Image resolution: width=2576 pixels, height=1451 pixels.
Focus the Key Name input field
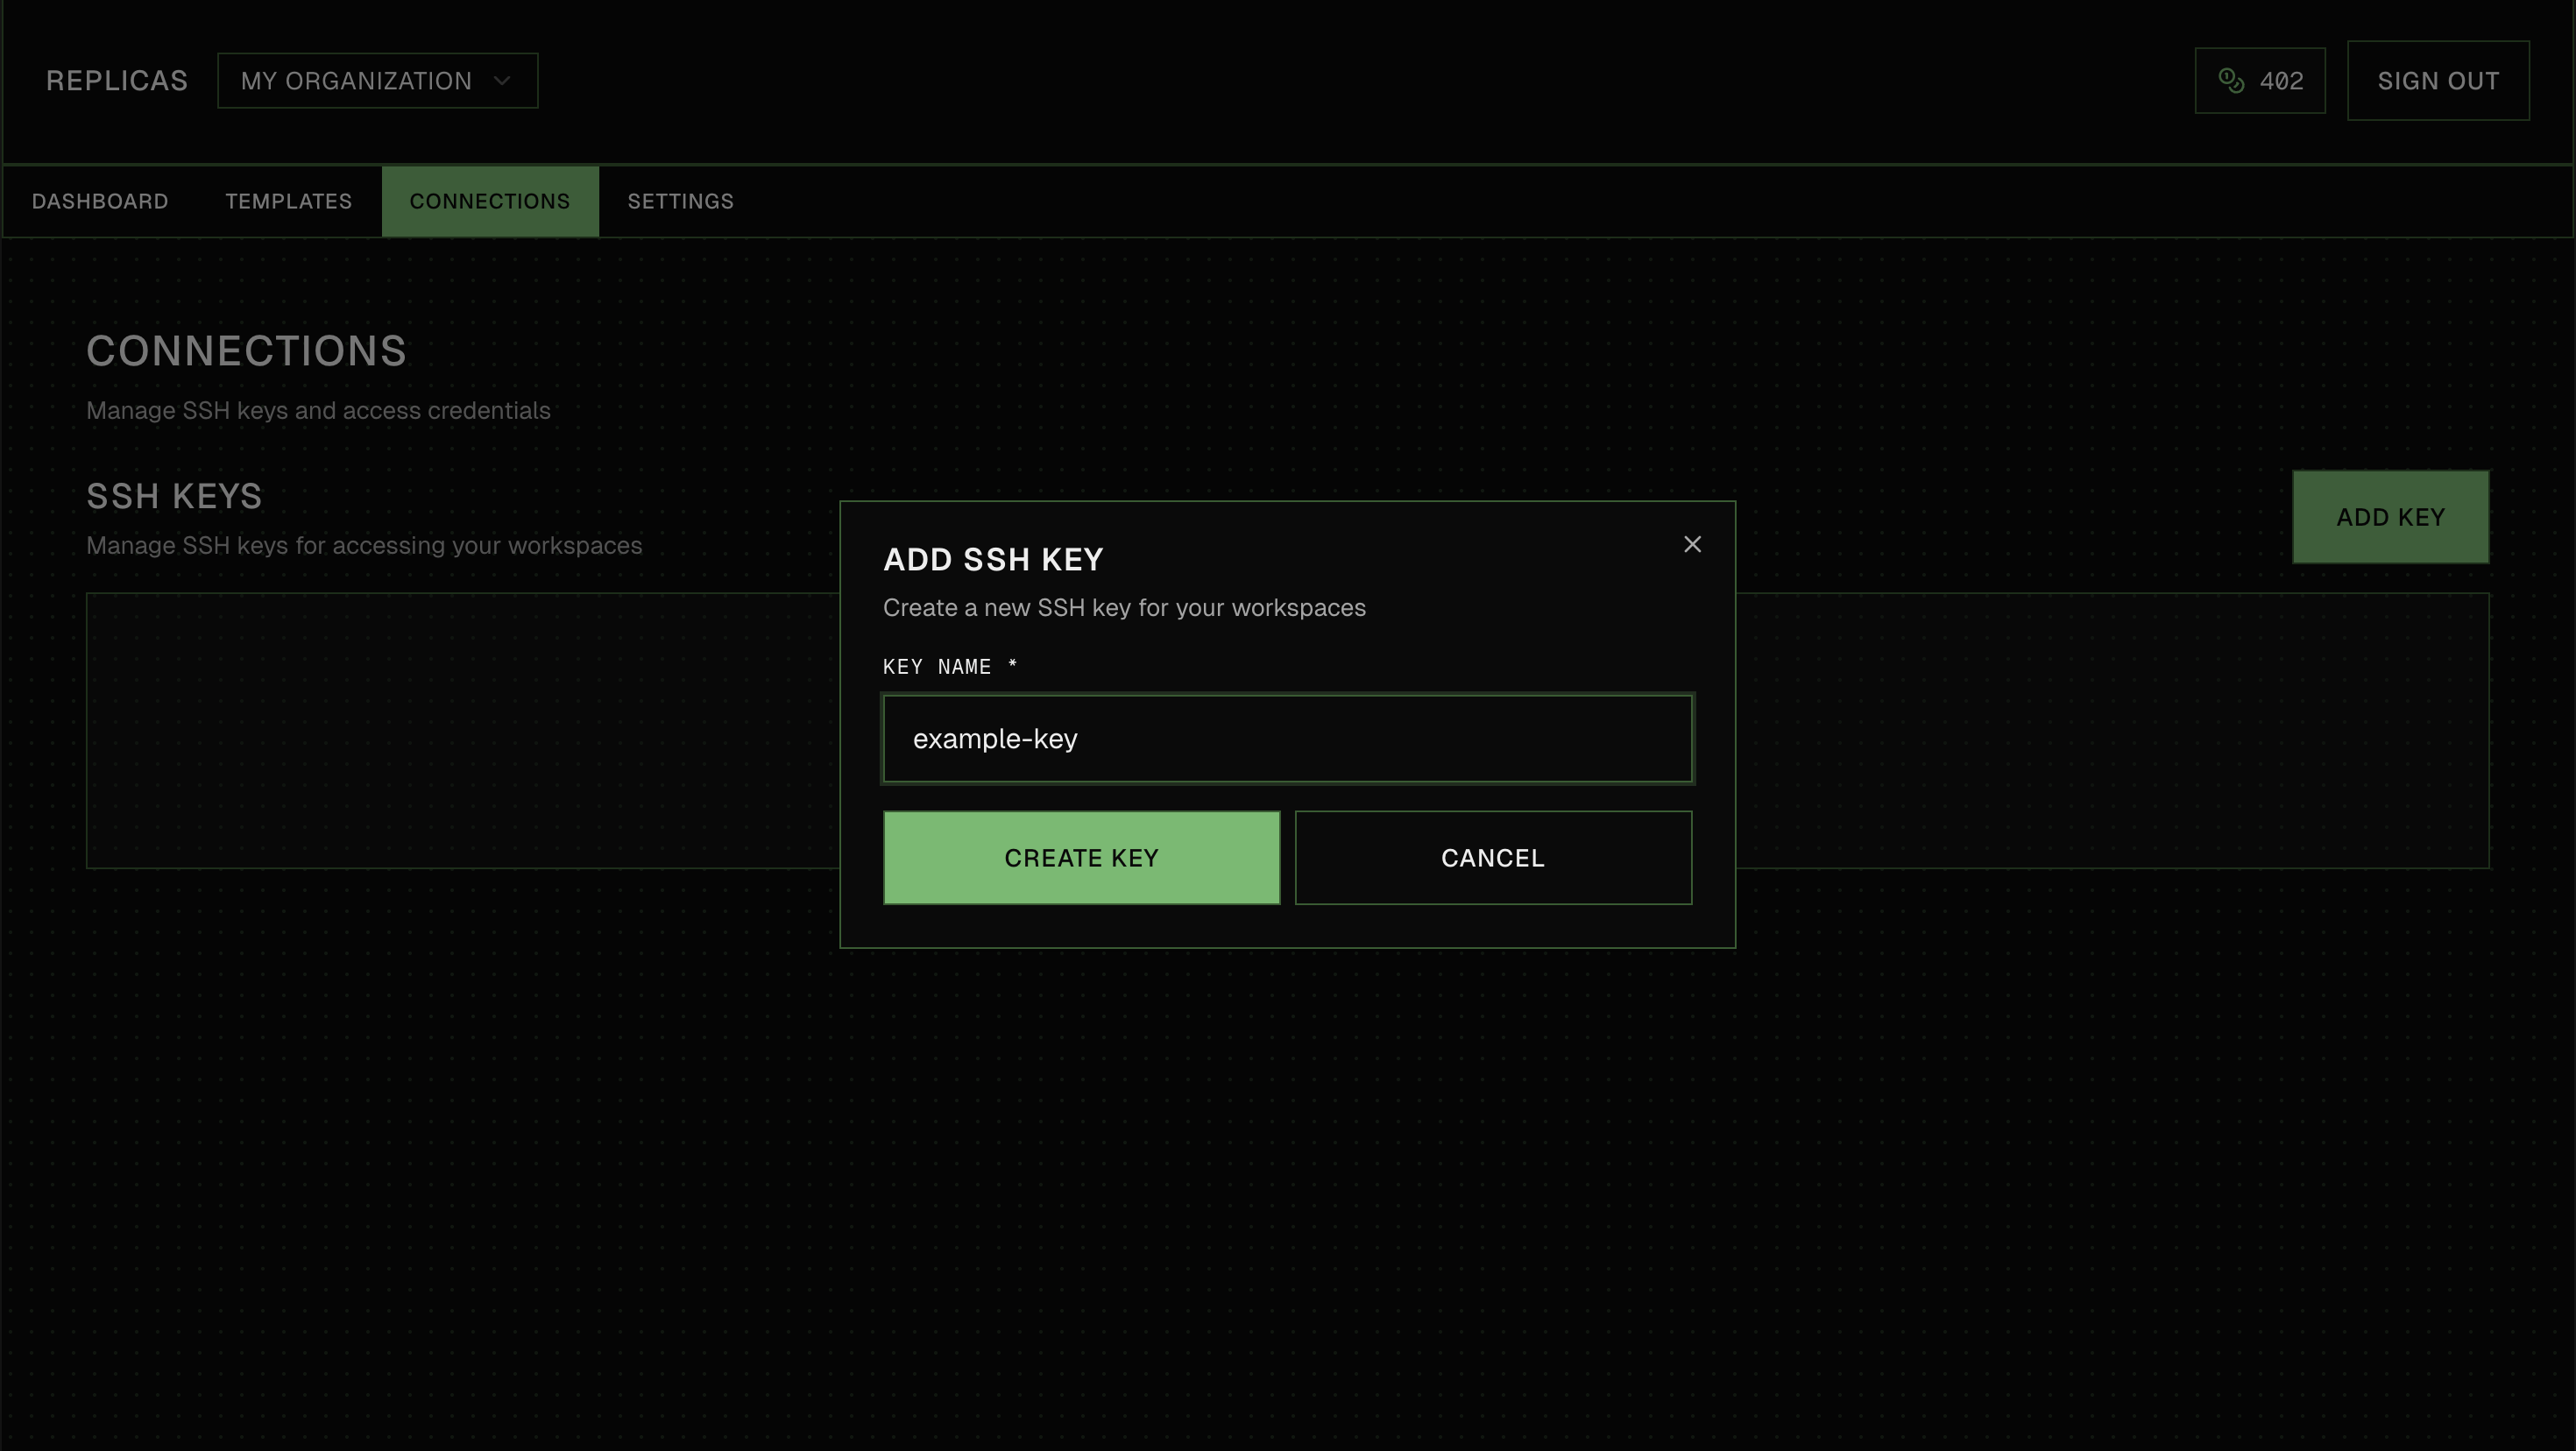(1287, 739)
